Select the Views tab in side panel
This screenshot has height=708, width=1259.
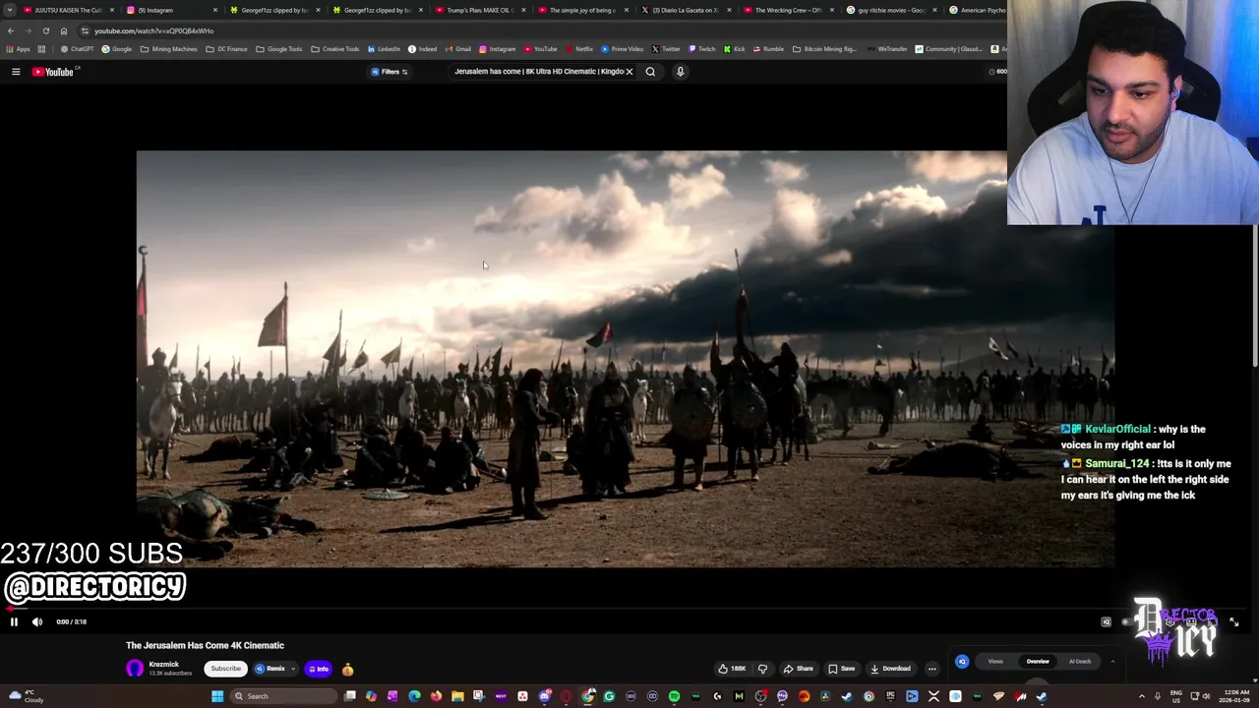pos(995,662)
